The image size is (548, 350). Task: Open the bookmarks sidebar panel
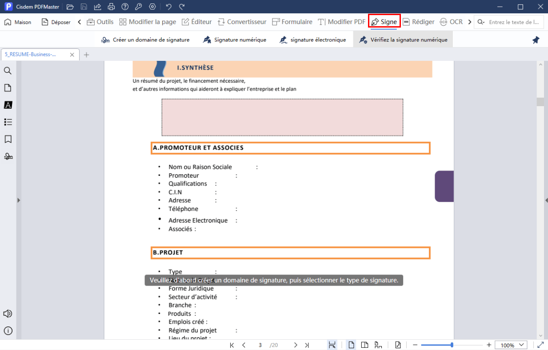click(8, 139)
